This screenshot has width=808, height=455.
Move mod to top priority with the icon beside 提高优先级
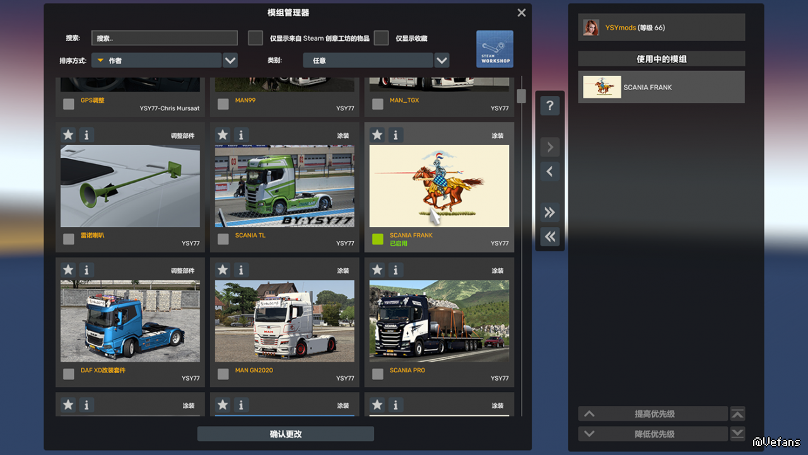tap(737, 414)
